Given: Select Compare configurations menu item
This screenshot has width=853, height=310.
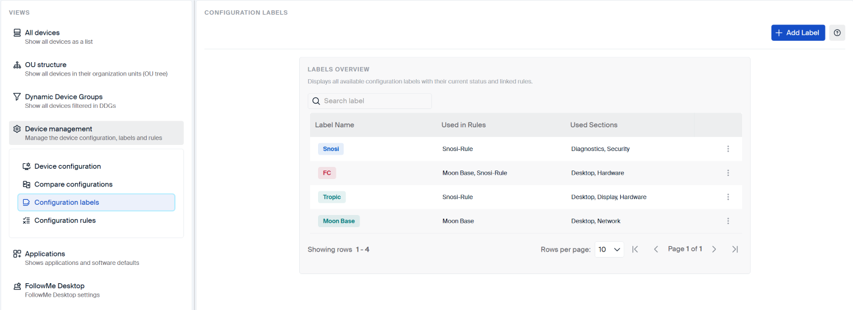Looking at the screenshot, I should pyautogui.click(x=73, y=185).
